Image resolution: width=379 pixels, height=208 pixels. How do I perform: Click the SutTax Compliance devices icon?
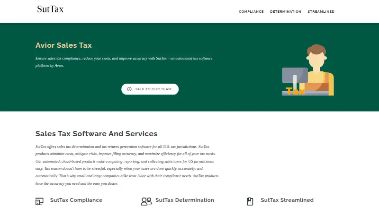point(39,201)
